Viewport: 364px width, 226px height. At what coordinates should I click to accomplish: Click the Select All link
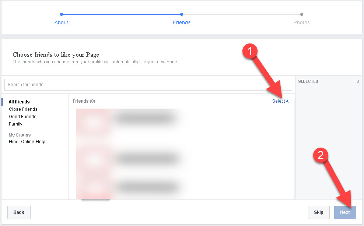pos(281,101)
